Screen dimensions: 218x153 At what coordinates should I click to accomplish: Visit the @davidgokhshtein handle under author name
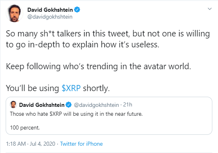50,17
